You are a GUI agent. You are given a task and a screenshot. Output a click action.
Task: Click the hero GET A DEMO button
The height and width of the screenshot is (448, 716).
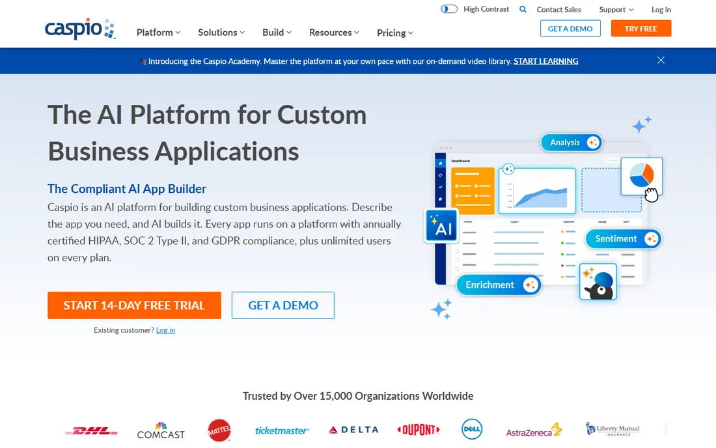tap(283, 305)
